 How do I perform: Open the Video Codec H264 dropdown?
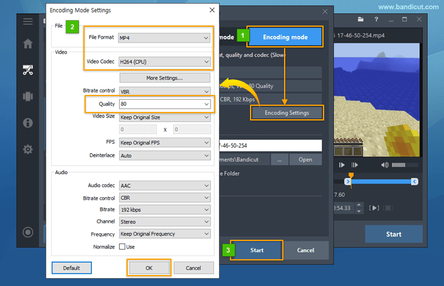pyautogui.click(x=164, y=61)
